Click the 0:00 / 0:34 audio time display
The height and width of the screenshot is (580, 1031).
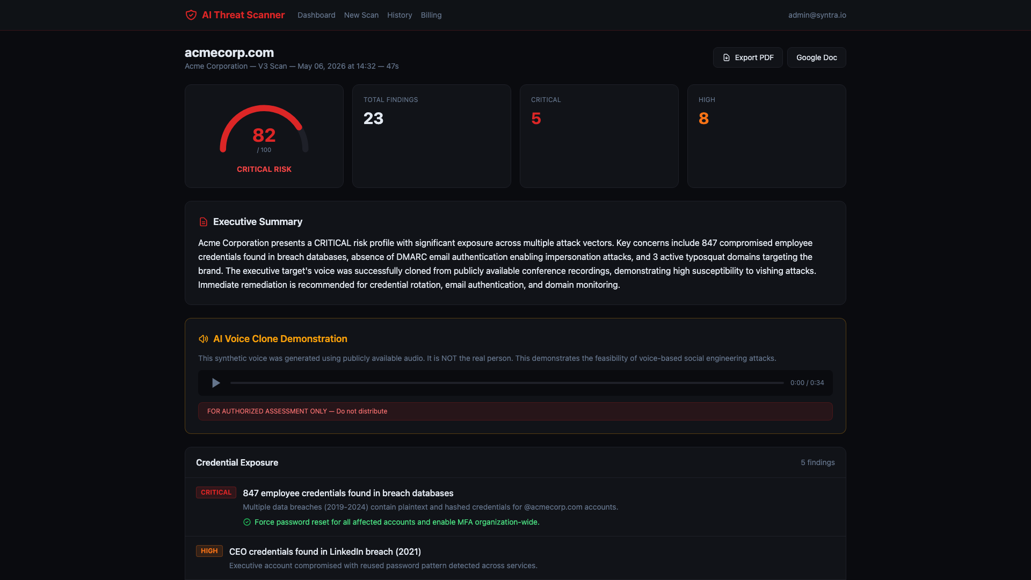coord(807,383)
